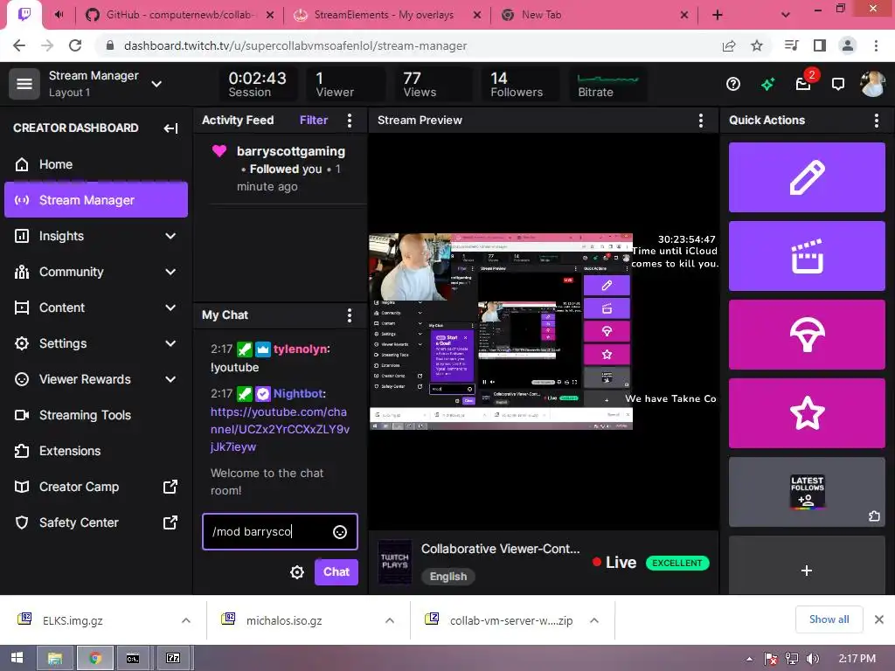
Task: Open File Explorer from taskbar
Action: tap(55, 659)
